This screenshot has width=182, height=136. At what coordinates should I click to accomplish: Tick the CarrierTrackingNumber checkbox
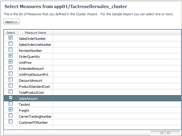pos(10,116)
